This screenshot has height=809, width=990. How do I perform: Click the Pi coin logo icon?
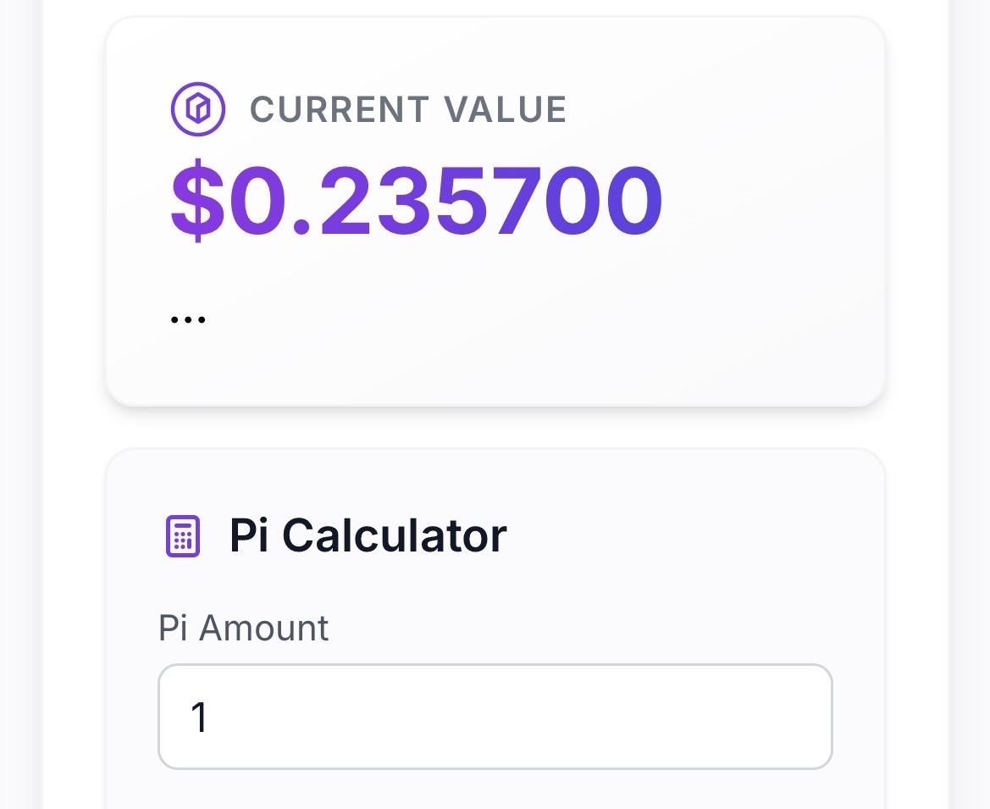pos(197,109)
